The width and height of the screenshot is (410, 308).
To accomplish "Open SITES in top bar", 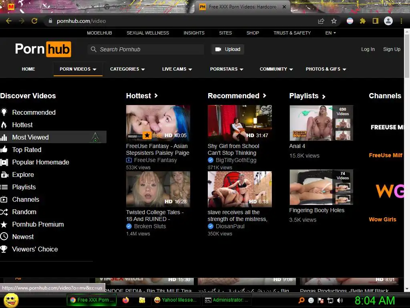I will pyautogui.click(x=225, y=33).
